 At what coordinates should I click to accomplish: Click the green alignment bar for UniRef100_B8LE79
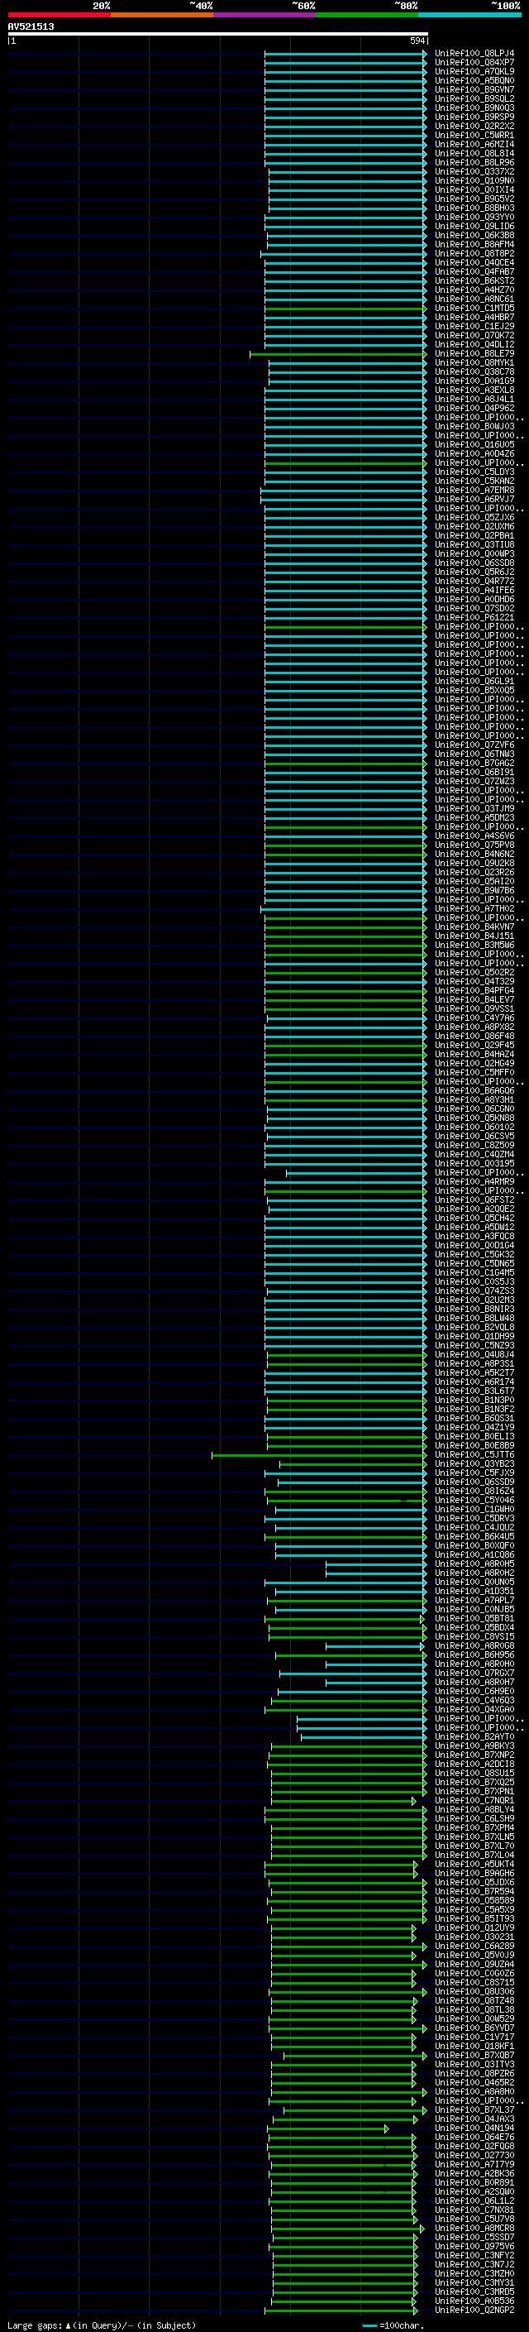point(337,354)
